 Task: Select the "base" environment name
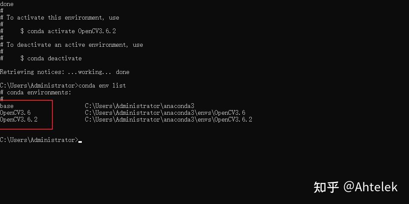click(x=7, y=106)
